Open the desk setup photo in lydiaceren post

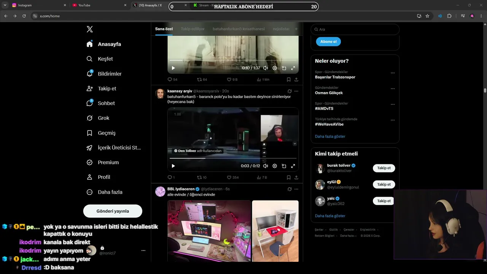pos(209,231)
